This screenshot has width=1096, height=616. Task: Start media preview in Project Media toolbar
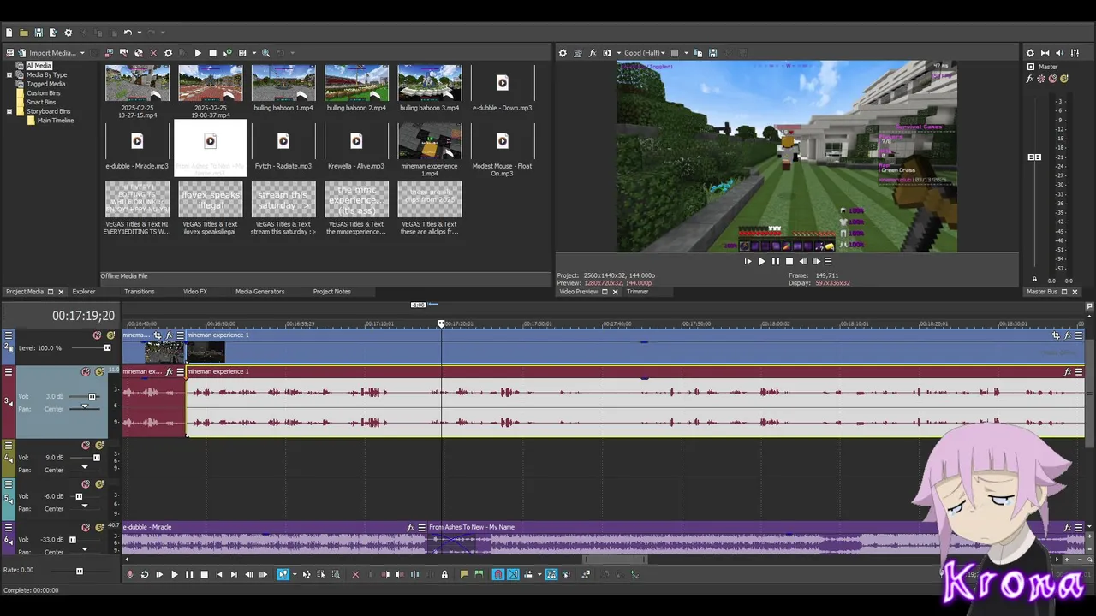(x=198, y=53)
